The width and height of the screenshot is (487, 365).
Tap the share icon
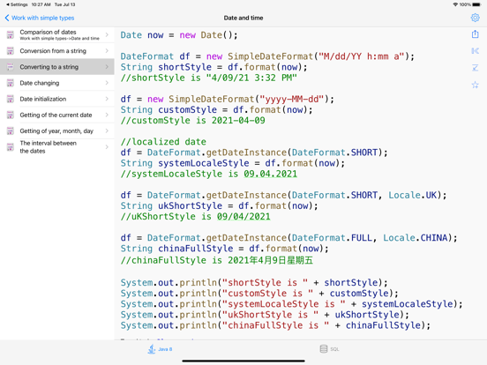point(475,34)
